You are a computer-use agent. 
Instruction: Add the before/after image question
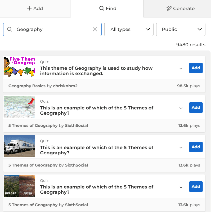point(196,187)
